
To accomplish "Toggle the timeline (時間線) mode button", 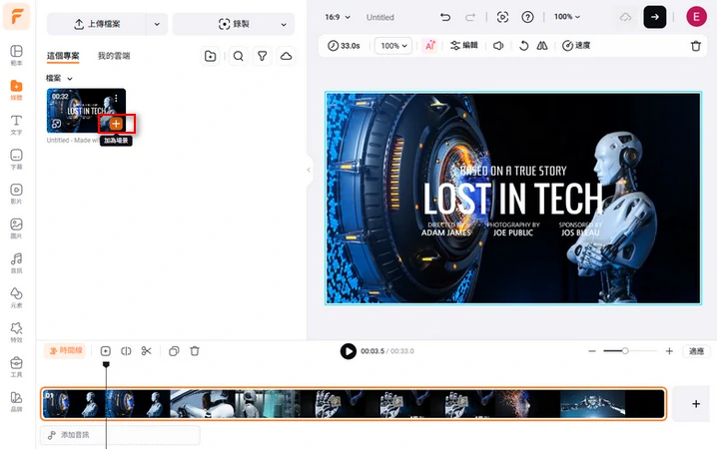I will coord(66,351).
